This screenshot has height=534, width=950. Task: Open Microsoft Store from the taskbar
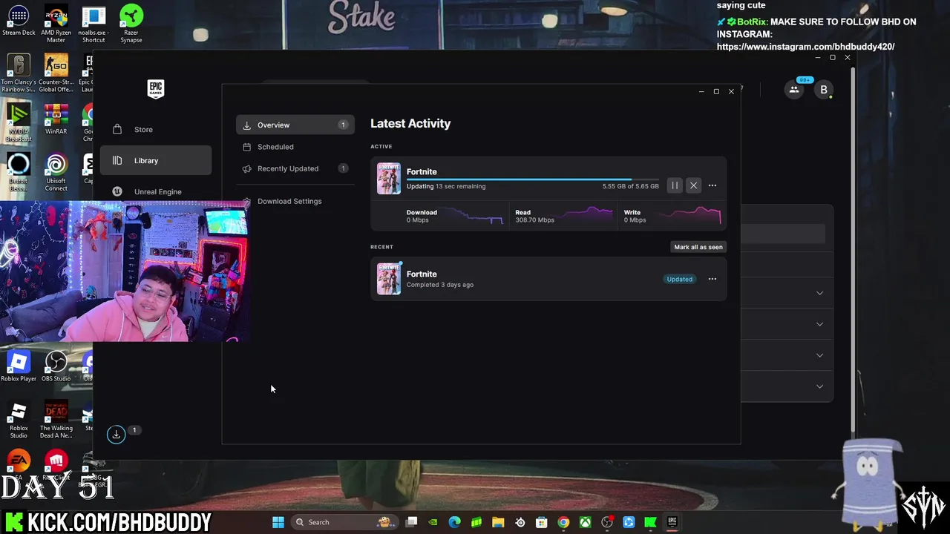click(x=542, y=522)
